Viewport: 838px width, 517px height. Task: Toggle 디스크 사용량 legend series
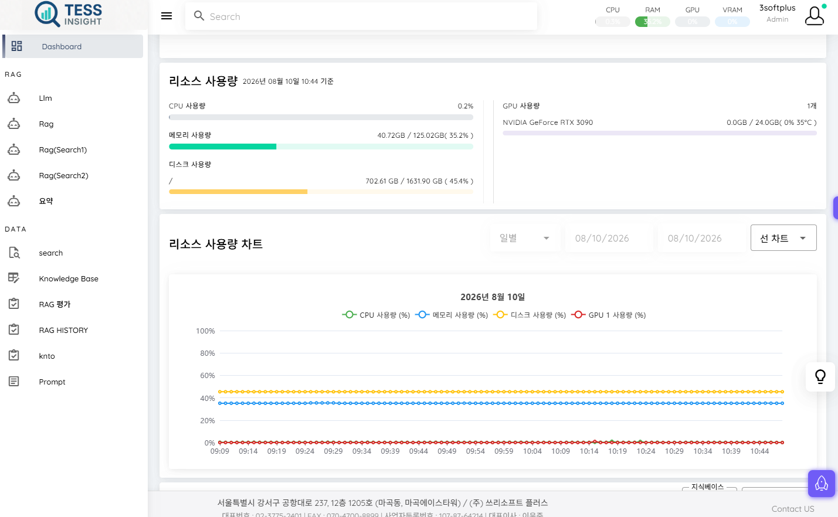(530, 315)
